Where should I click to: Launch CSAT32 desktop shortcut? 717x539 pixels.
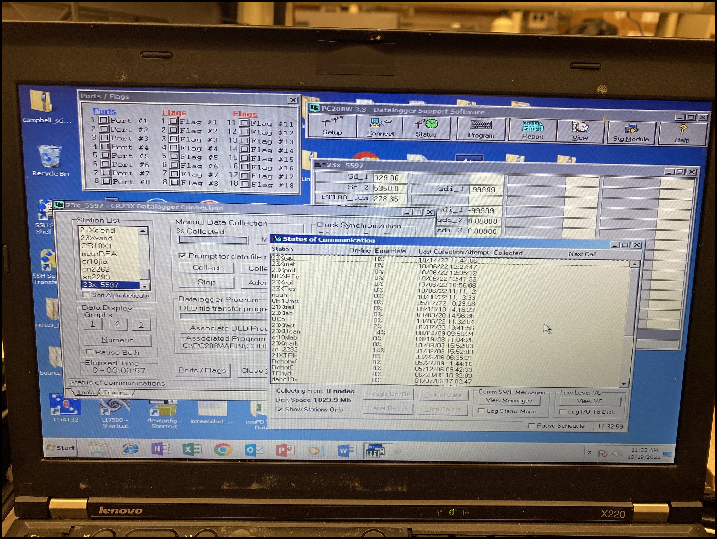point(66,408)
